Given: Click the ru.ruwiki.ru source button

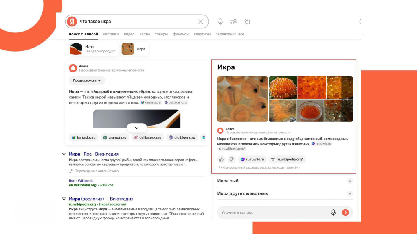Looking at the screenshot, I should (x=252, y=160).
